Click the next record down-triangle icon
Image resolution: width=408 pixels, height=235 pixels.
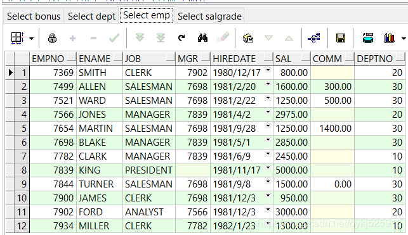coord(268,38)
